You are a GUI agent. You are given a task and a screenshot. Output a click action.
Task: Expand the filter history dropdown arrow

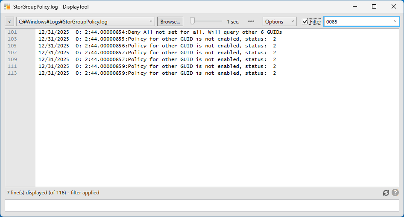click(395, 21)
